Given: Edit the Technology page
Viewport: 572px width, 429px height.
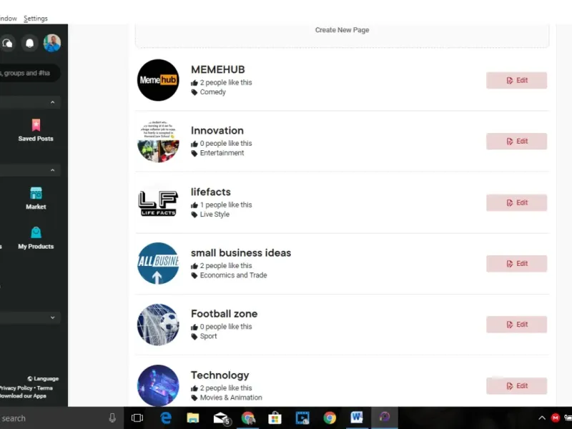Looking at the screenshot, I should click(x=516, y=385).
